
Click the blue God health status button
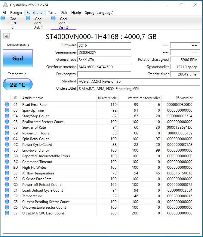pyautogui.click(x=17, y=59)
